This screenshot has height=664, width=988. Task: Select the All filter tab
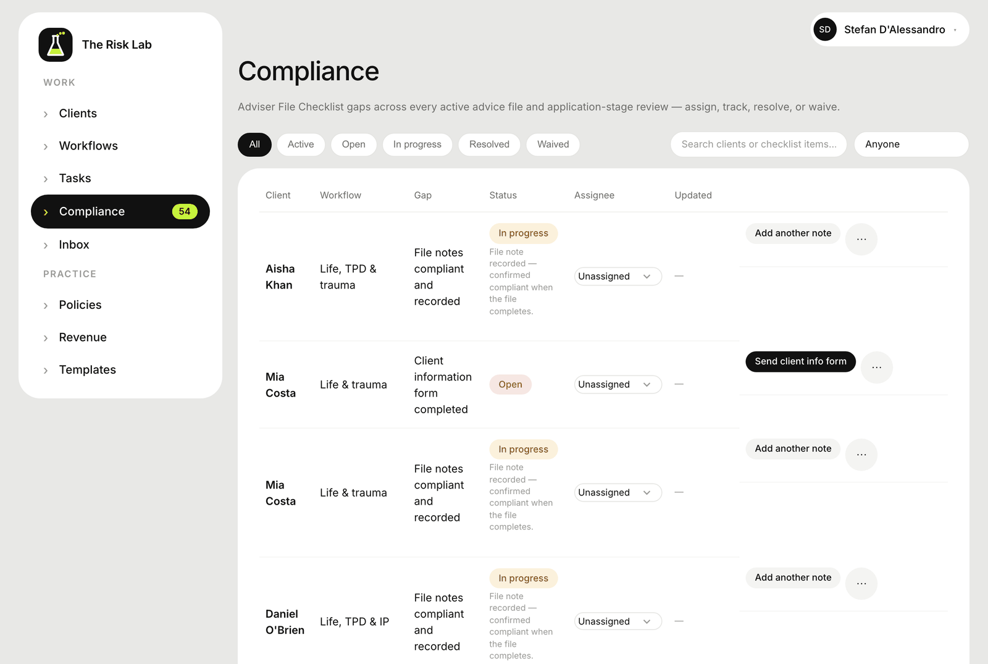(254, 145)
